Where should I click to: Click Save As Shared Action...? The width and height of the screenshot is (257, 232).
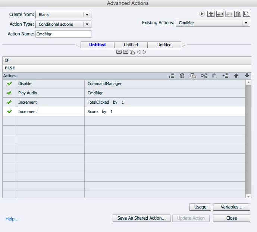click(141, 218)
